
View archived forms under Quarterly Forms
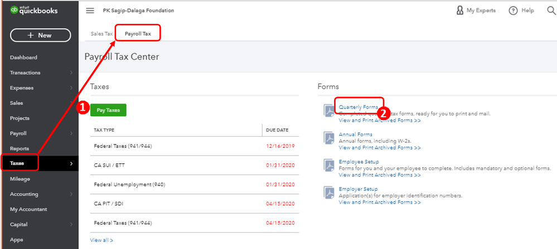(x=380, y=121)
